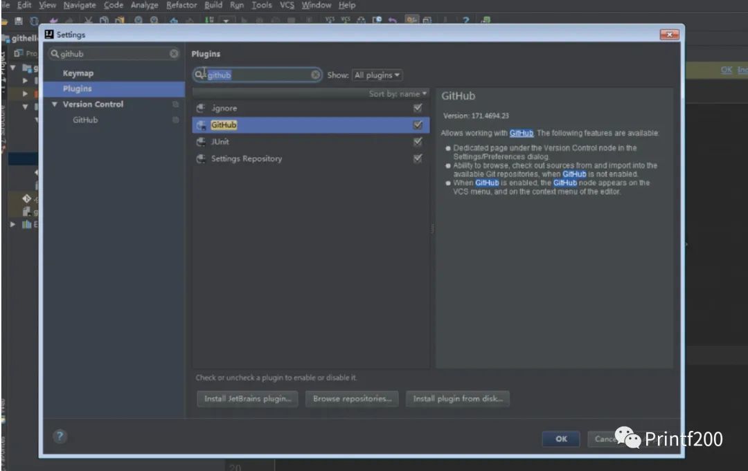Open the Window menu
The image size is (748, 471).
click(317, 6)
